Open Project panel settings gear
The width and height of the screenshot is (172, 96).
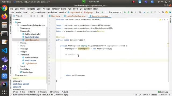42,16
